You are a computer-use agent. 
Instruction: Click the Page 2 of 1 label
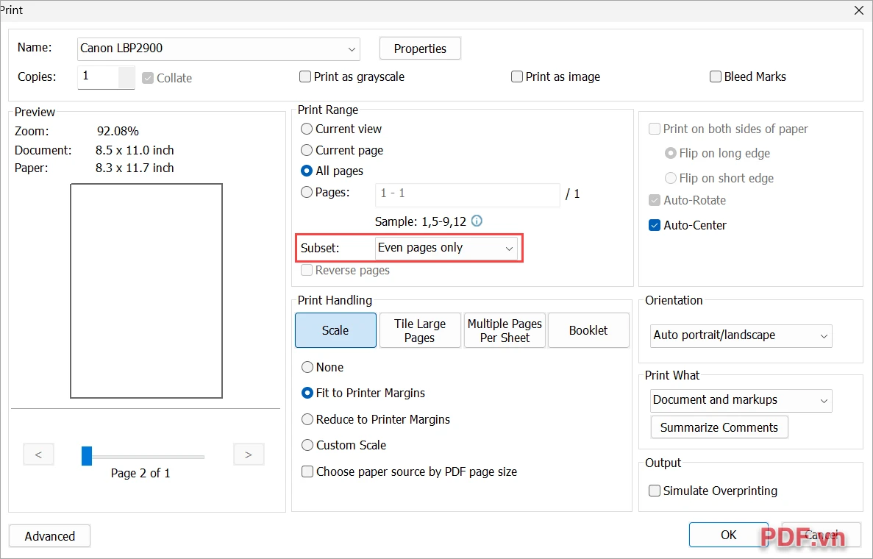point(140,473)
